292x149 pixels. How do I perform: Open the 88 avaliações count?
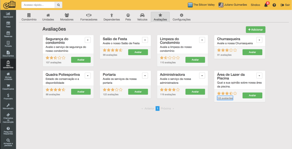click(53, 95)
